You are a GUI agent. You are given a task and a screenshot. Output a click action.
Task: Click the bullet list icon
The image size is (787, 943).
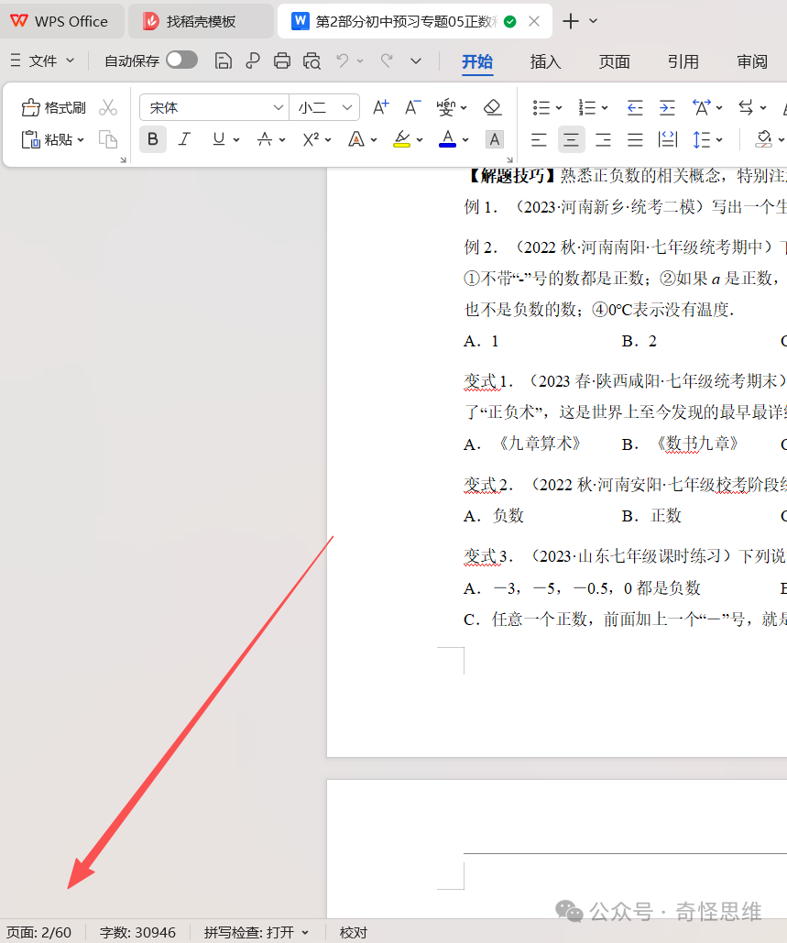click(541, 107)
